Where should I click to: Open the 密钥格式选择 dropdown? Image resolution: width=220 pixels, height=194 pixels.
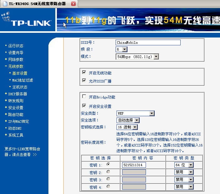135,127
